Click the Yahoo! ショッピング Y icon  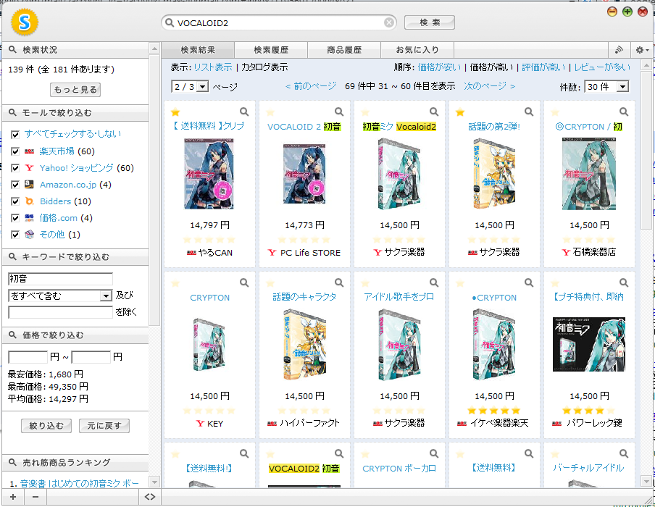(29, 168)
